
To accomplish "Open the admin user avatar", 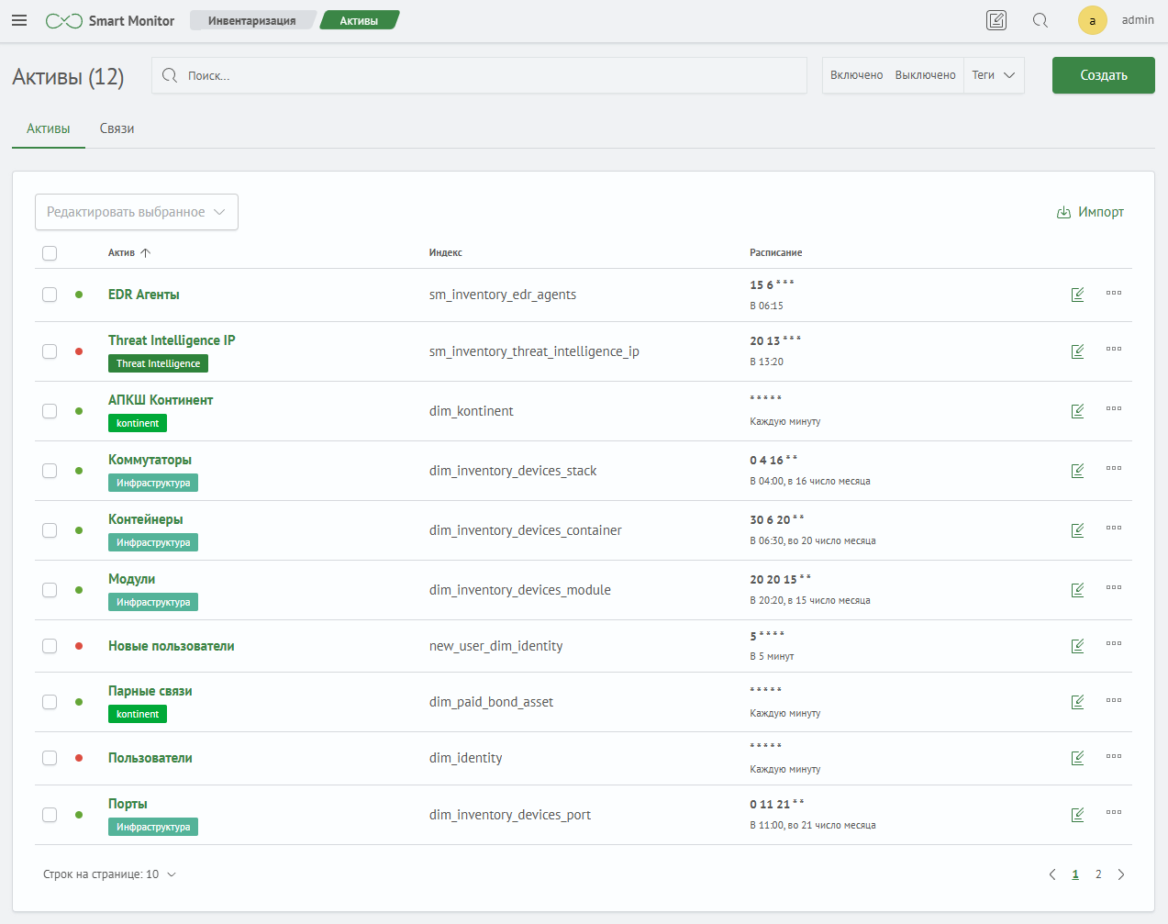I will coord(1092,20).
